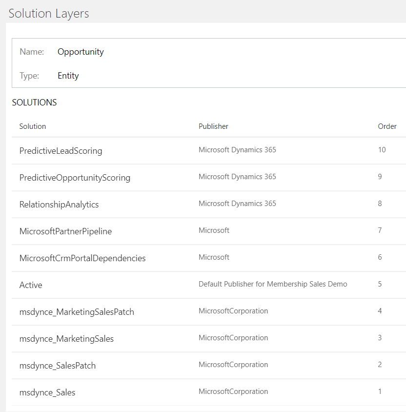406x412 pixels.
Task: Click the Entity type value
Action: click(x=68, y=76)
